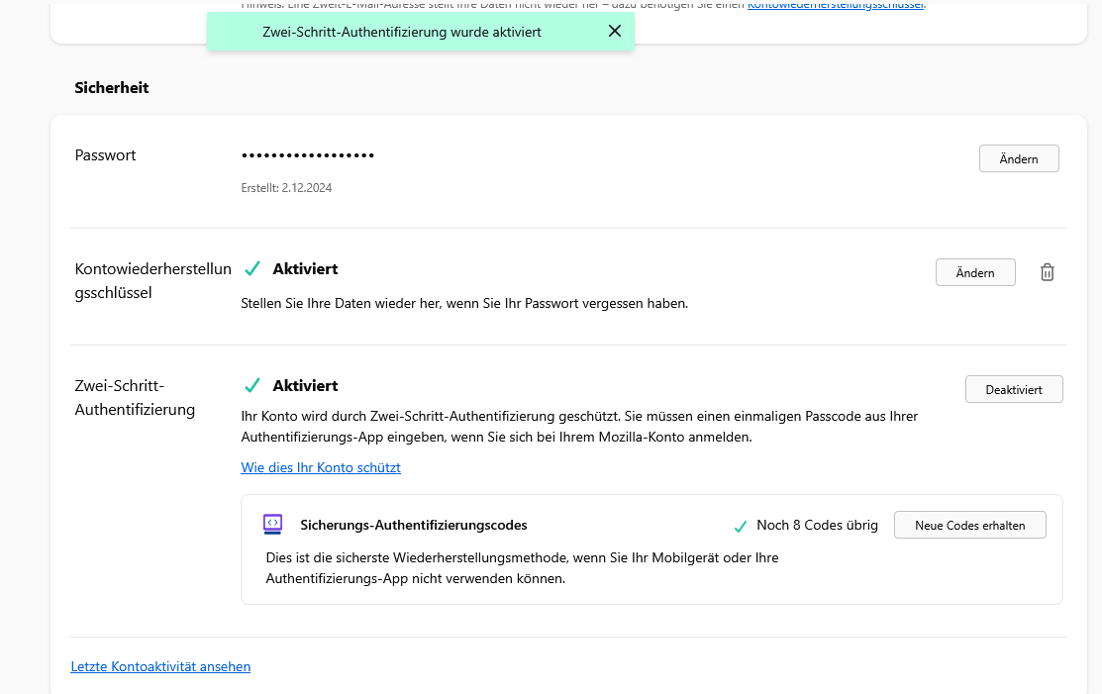Click the Passwort row label

tap(106, 155)
